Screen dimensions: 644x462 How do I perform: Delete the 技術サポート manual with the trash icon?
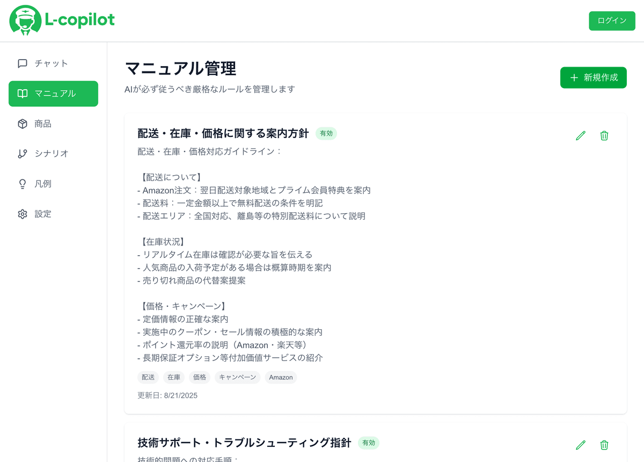pos(604,445)
